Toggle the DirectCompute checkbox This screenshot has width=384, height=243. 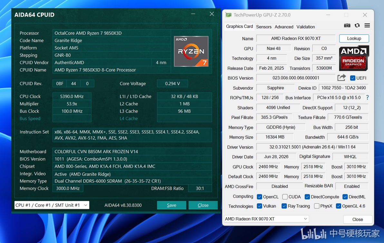(x=307, y=197)
